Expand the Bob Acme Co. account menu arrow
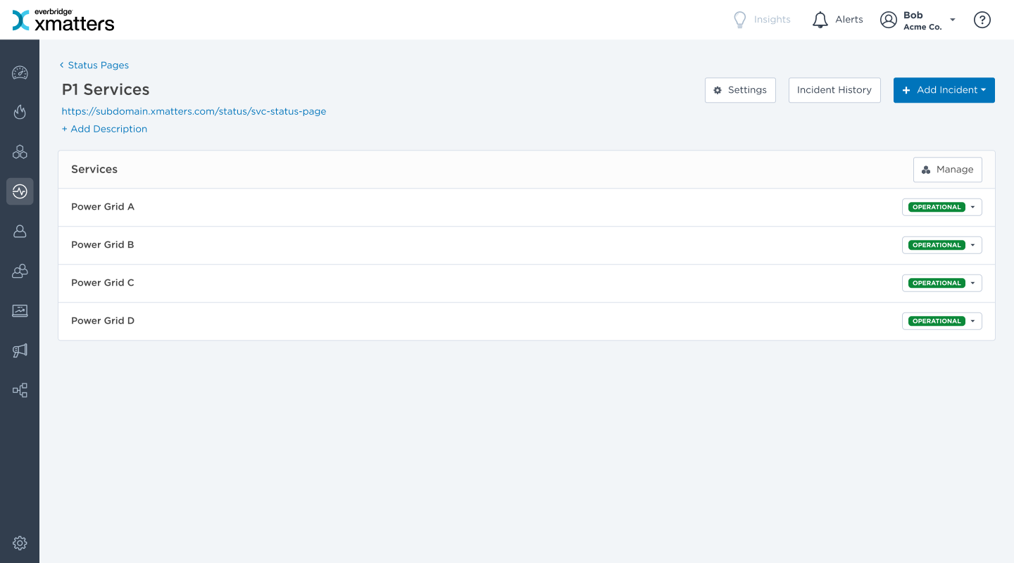This screenshot has height=563, width=1014. 953,20
